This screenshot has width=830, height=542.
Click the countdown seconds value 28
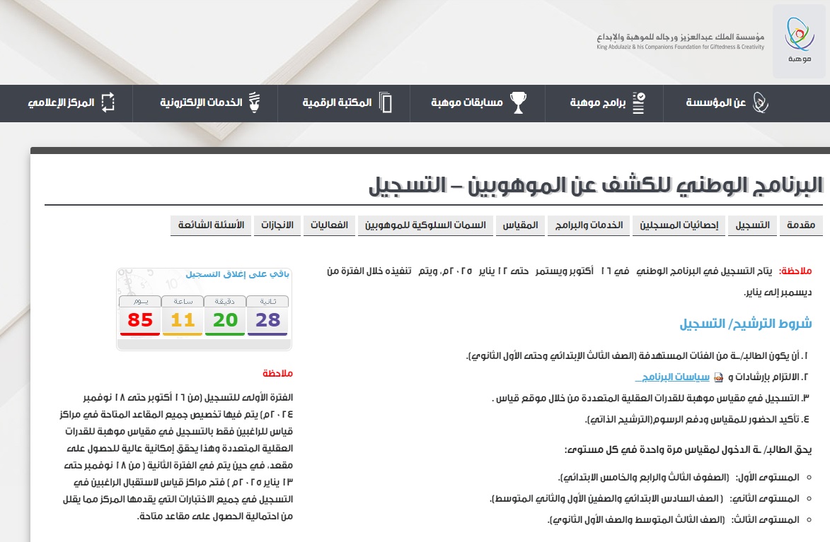[x=267, y=320]
